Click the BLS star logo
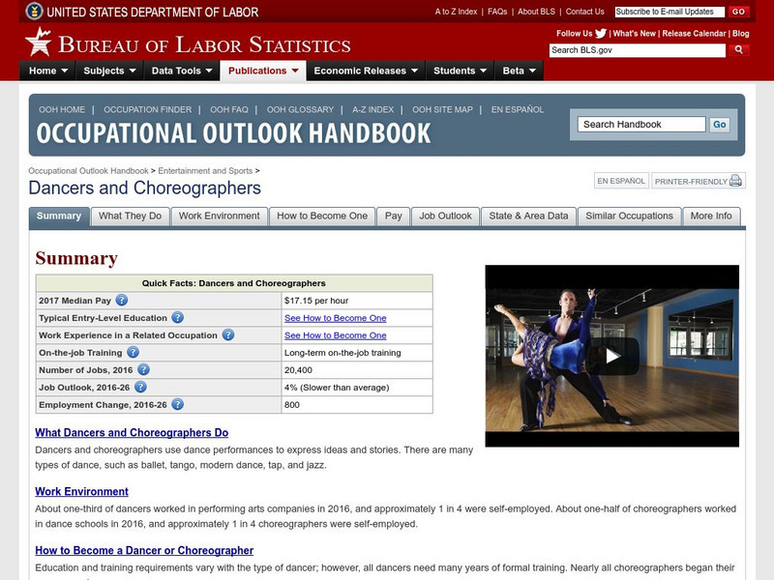The width and height of the screenshot is (774, 580). [x=39, y=42]
